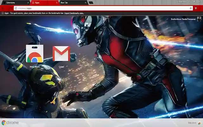
Task: Open the Apps shortcut in the bookmarks bar
Action: pos(5,13)
